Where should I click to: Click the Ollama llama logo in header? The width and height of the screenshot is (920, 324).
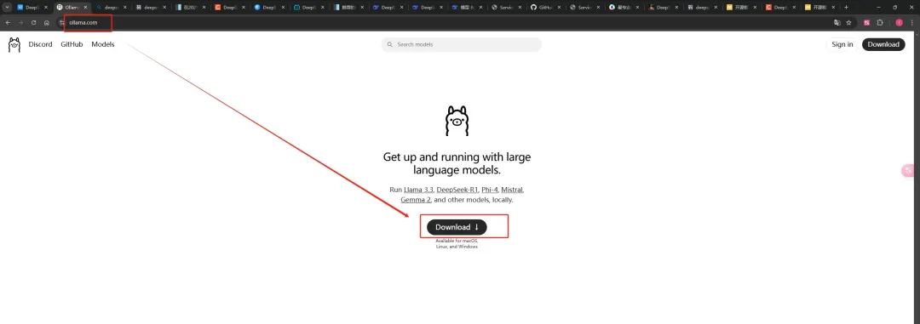(14, 44)
